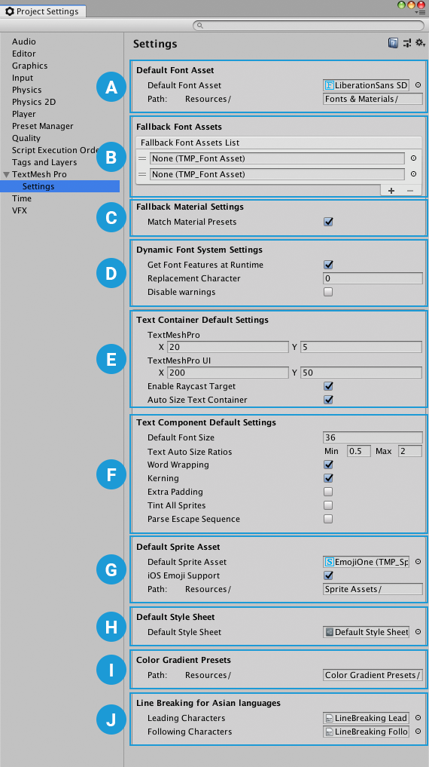The height and width of the screenshot is (767, 429).
Task: Click object picker next to Leading Characters file
Action: pyautogui.click(x=418, y=718)
